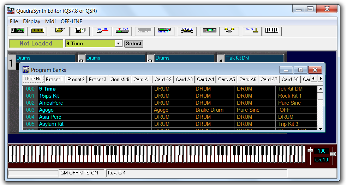Click the velocity slider left of value 100

pyautogui.click(x=310, y=151)
